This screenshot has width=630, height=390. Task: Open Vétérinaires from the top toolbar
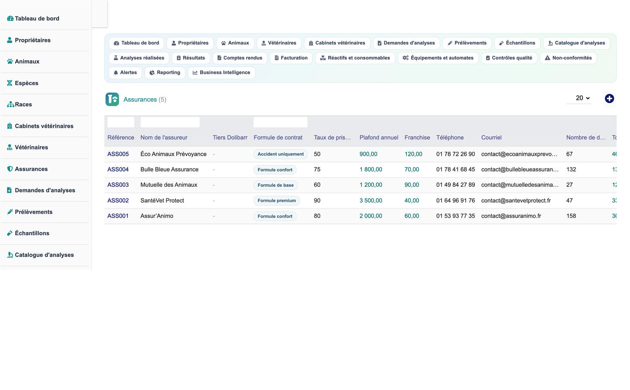[279, 43]
